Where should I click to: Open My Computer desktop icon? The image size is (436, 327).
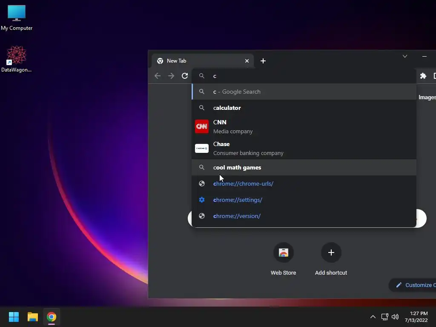click(x=17, y=18)
